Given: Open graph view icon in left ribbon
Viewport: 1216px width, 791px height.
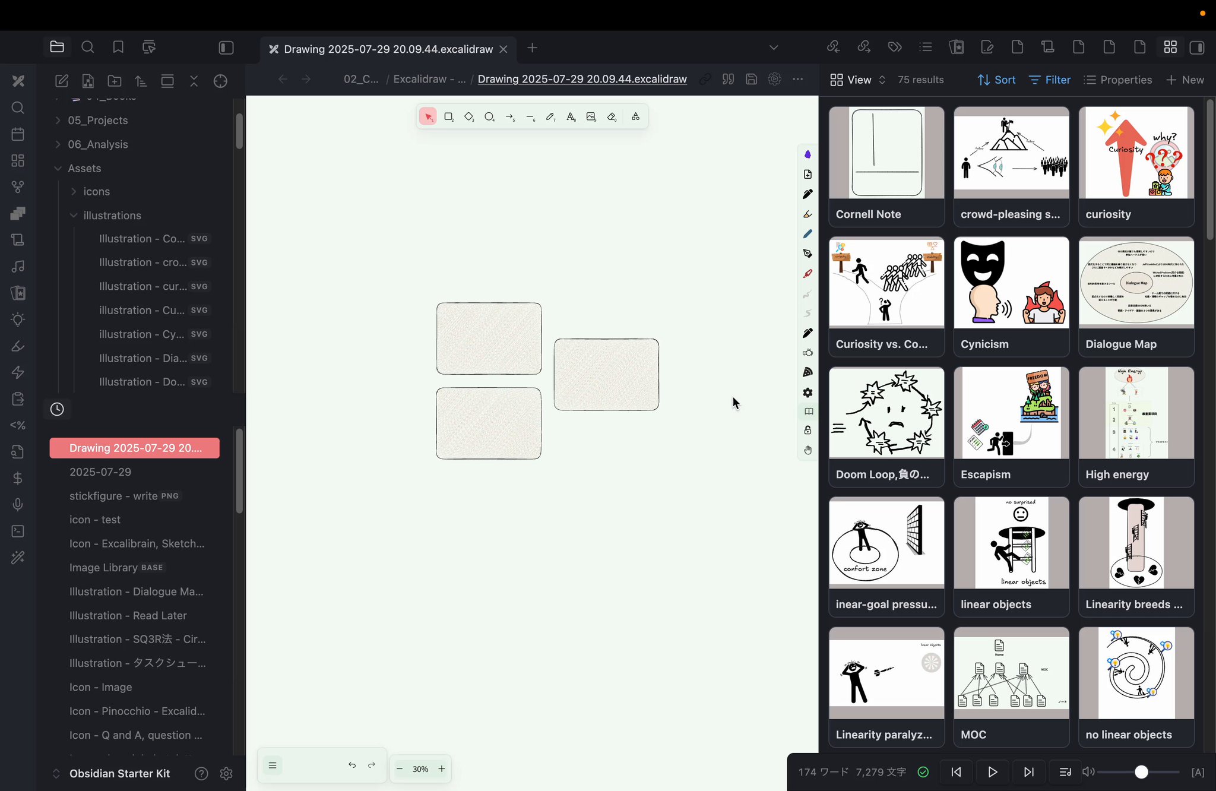Looking at the screenshot, I should [x=18, y=187].
